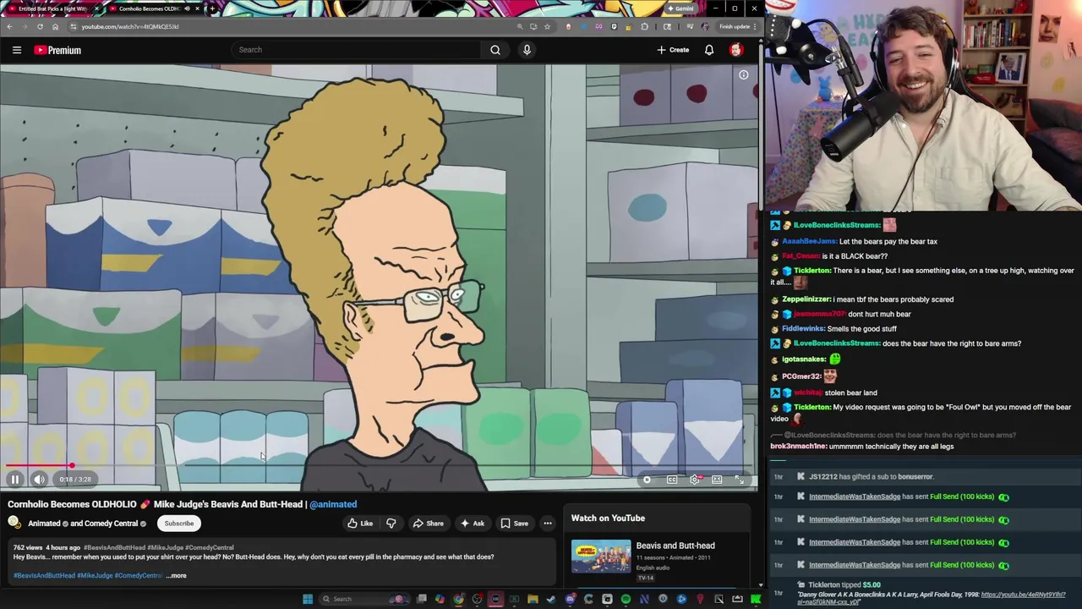Open a new browser tab

[211, 8]
